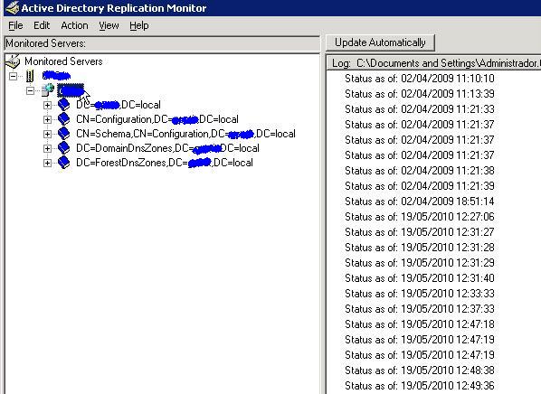This screenshot has width=541, height=394.
Task: Select log entry 19/05/2010 12:31:28
Action: tap(420, 248)
